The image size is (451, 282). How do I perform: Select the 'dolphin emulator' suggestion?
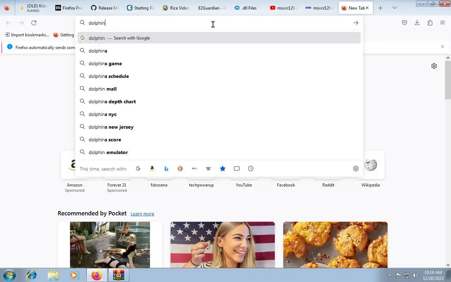click(219, 152)
